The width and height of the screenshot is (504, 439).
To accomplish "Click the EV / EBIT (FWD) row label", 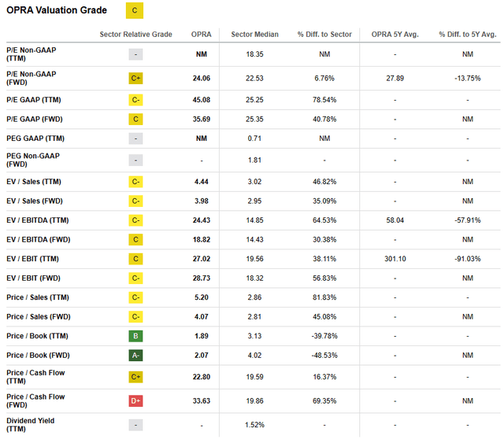I will pos(33,278).
